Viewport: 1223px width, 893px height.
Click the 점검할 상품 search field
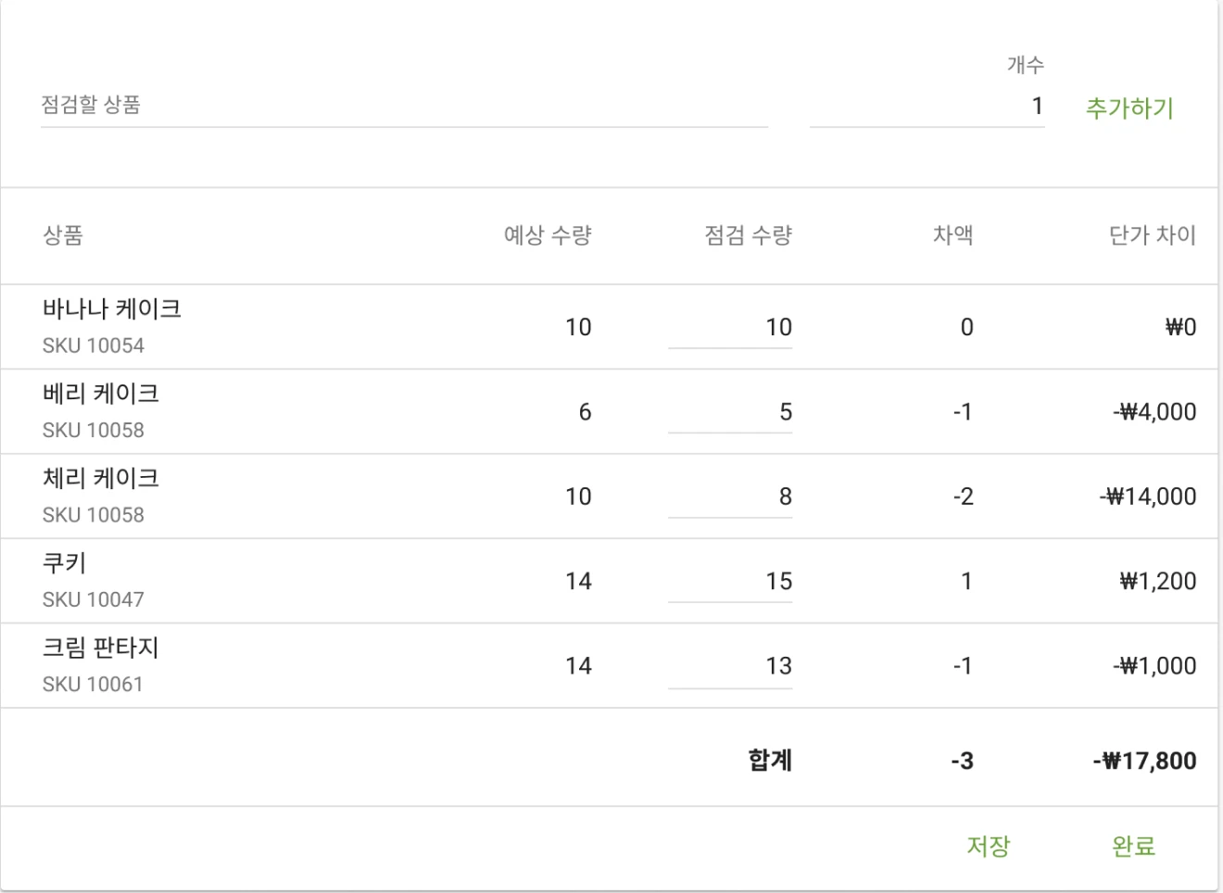(x=404, y=106)
